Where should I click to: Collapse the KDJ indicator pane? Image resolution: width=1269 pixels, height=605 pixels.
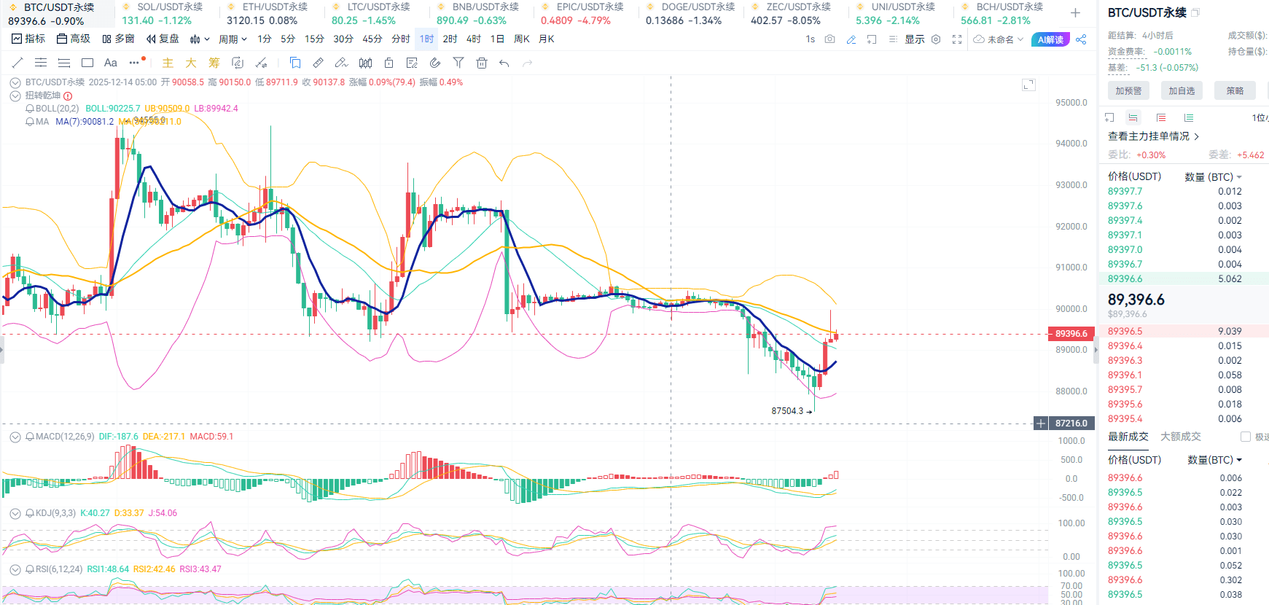point(15,513)
